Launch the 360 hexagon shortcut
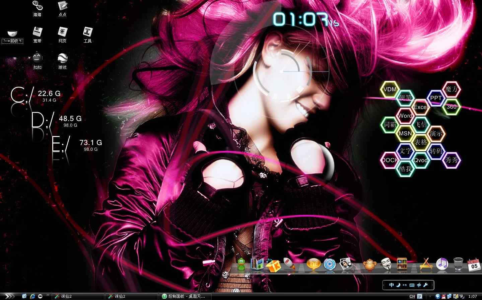This screenshot has width=482, height=300. coord(452,107)
